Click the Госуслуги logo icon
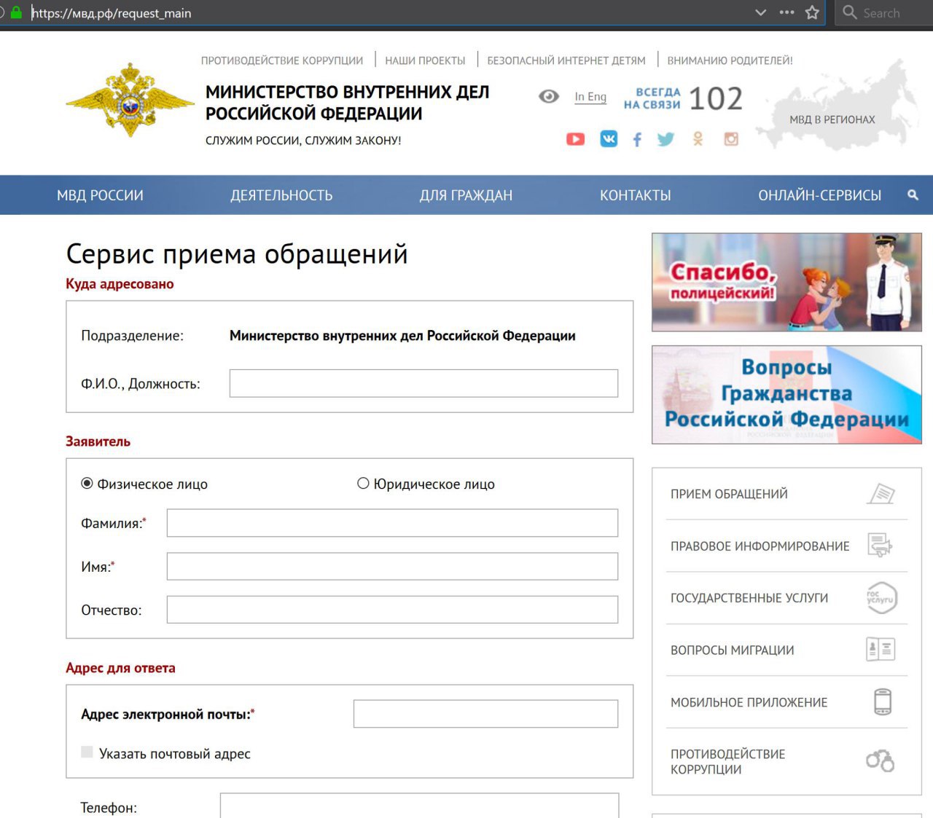 coord(881,598)
